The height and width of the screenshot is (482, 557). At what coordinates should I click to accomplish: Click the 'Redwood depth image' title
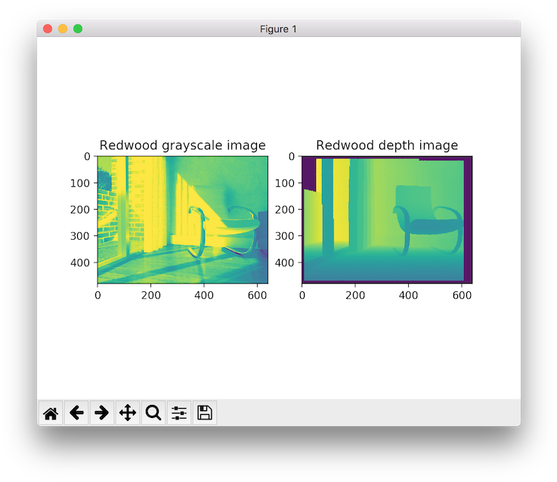(387, 146)
